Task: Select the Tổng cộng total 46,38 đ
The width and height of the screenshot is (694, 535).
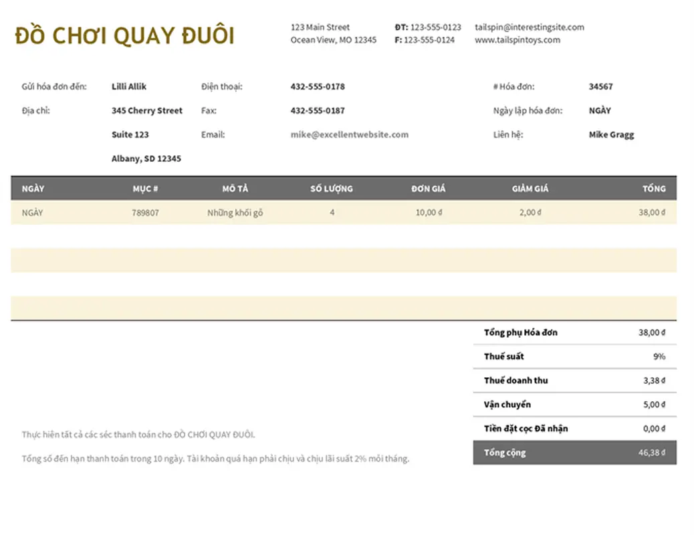Action: tap(651, 453)
